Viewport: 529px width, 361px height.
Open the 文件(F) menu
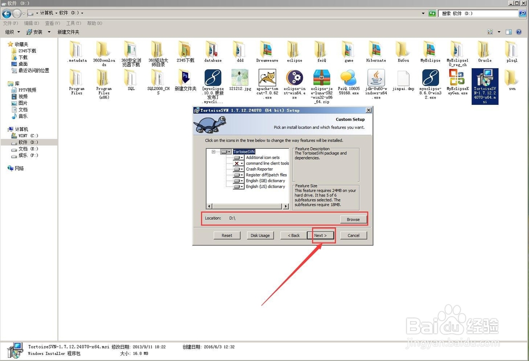click(x=11, y=23)
